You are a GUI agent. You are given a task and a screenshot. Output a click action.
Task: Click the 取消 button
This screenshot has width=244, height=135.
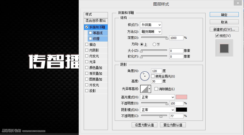224,22
